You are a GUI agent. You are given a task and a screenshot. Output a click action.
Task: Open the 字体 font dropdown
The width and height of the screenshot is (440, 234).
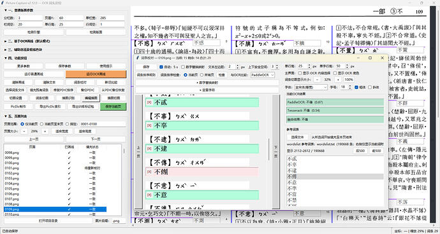pyautogui.click(x=311, y=87)
